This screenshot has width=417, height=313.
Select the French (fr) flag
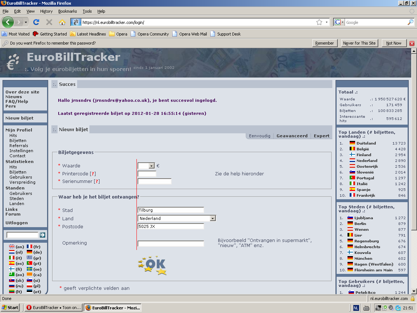(x=30, y=247)
